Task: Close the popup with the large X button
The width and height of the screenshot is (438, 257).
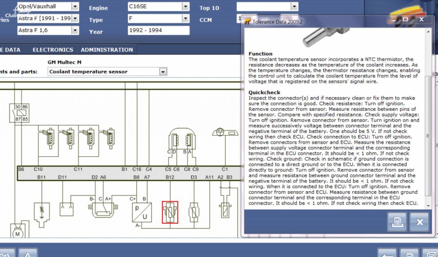Action: pos(419,222)
